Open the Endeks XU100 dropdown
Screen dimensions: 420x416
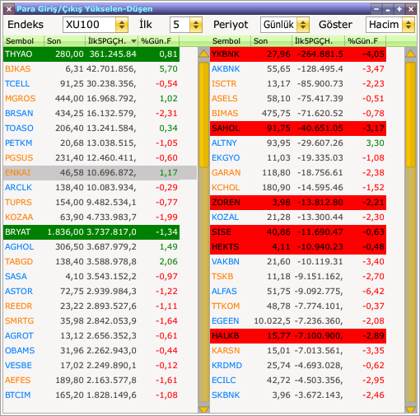122,25
